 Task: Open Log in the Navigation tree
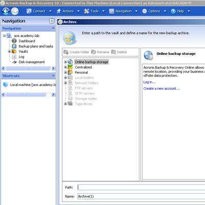point(22,56)
